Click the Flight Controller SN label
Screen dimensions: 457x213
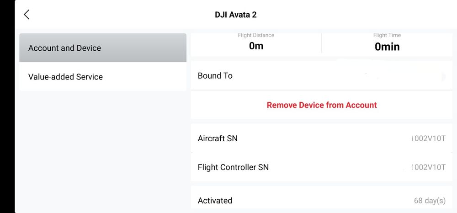coord(233,167)
